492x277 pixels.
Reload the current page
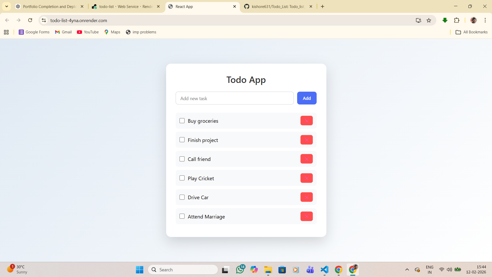pyautogui.click(x=30, y=20)
